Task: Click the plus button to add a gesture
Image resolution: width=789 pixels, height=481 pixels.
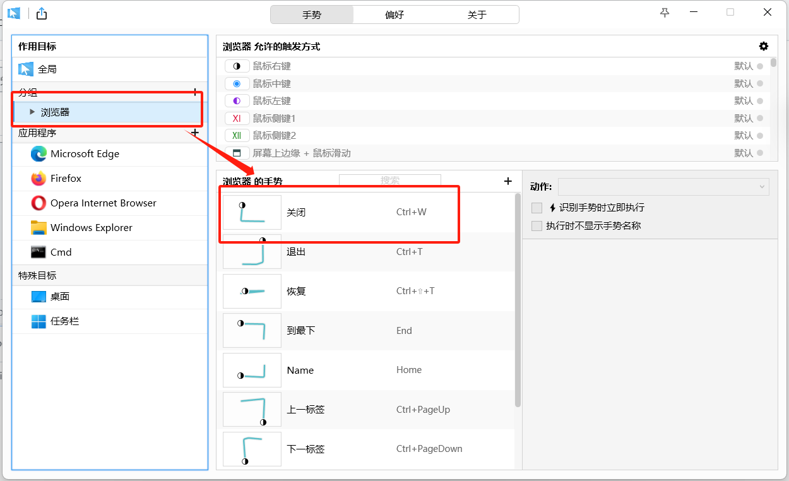Action: pos(507,181)
